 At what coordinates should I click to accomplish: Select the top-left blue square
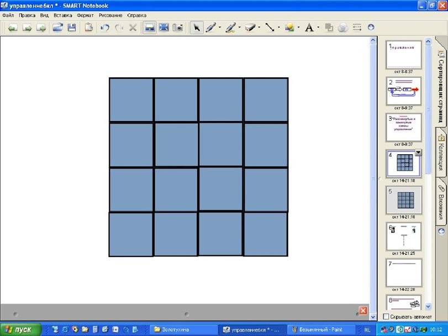point(131,99)
